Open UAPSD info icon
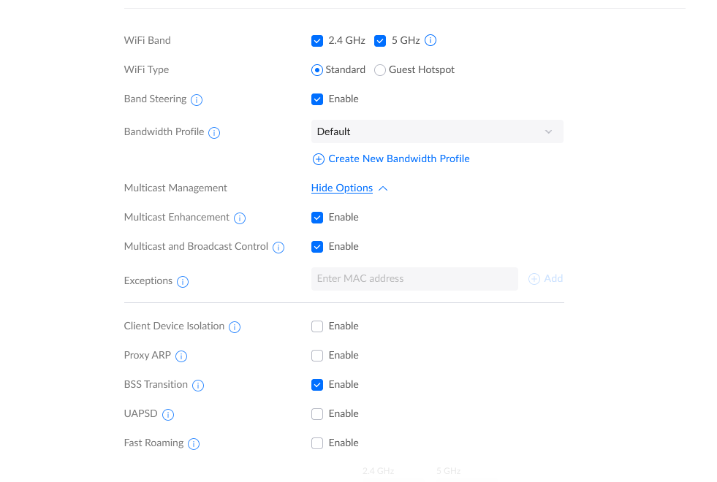Image resolution: width=717 pixels, height=482 pixels. tap(168, 415)
